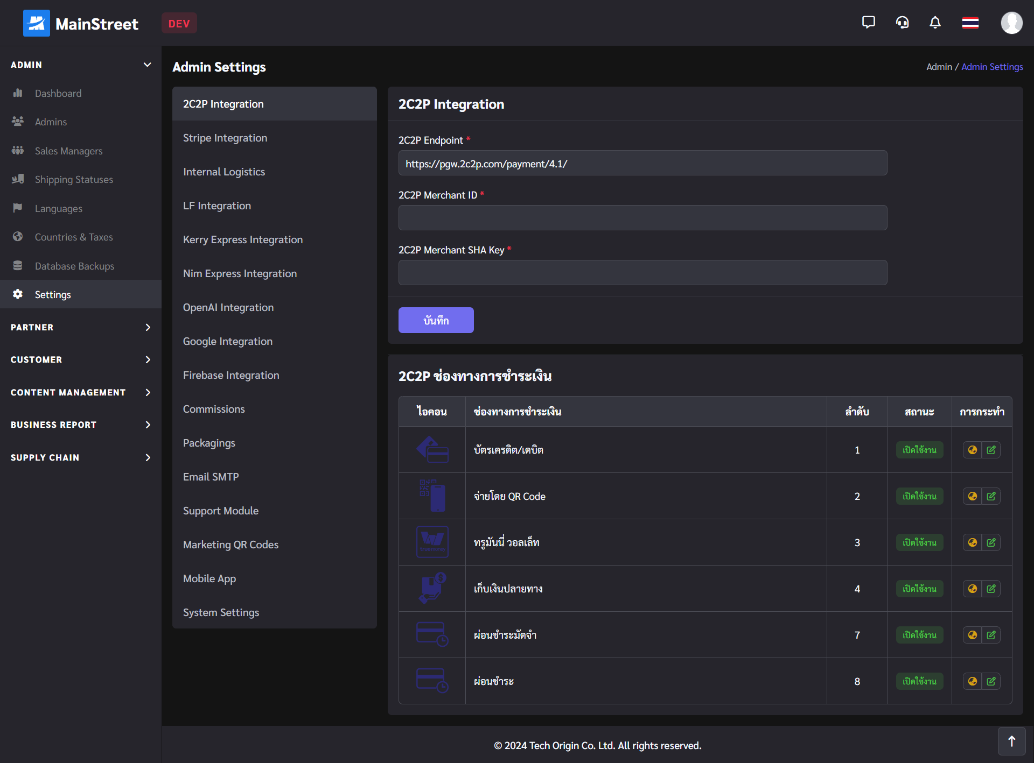This screenshot has height=763, width=1034.
Task: Focus the 2C2P Endpoint input field
Action: pyautogui.click(x=642, y=163)
